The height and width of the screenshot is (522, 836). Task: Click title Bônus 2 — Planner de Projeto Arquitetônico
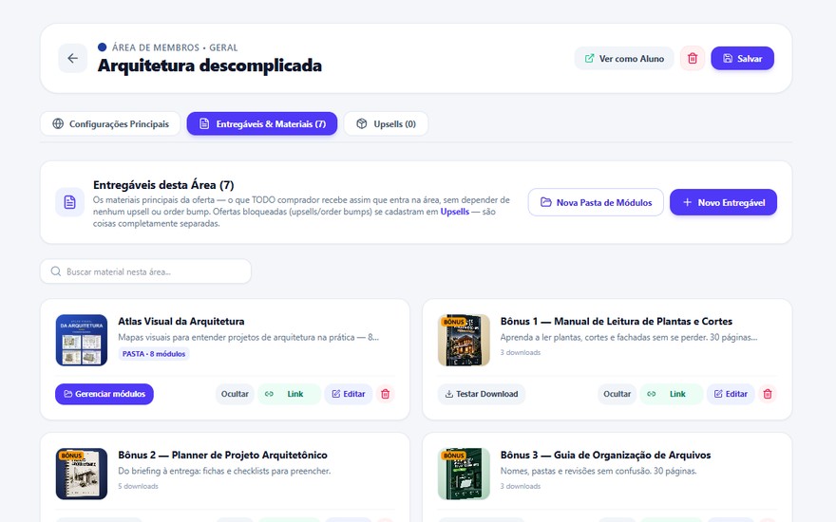pos(223,455)
